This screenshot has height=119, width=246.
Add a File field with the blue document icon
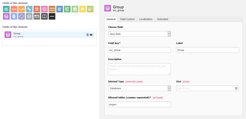14,16
